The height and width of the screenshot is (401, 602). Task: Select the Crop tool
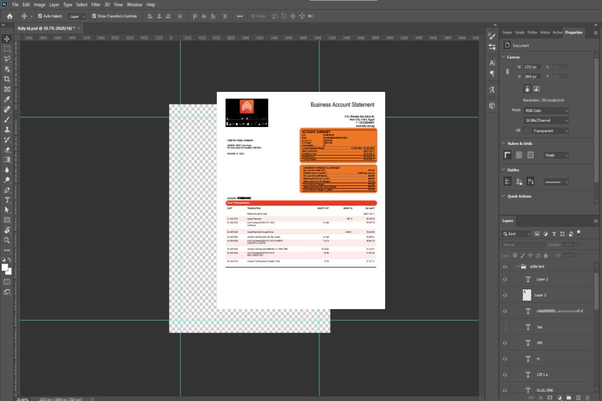[x=7, y=79]
